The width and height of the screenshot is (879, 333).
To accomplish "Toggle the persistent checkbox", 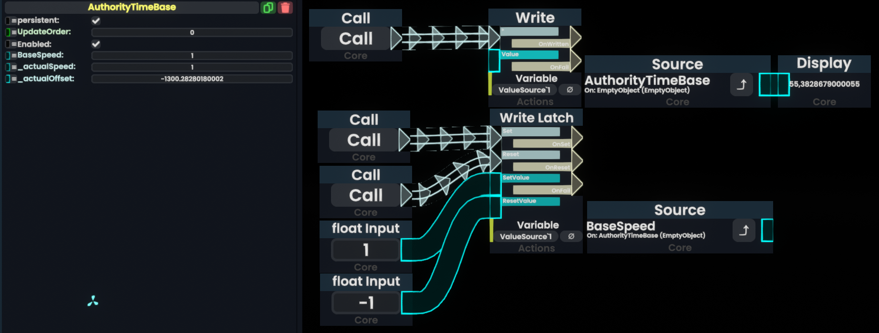I will tap(96, 20).
